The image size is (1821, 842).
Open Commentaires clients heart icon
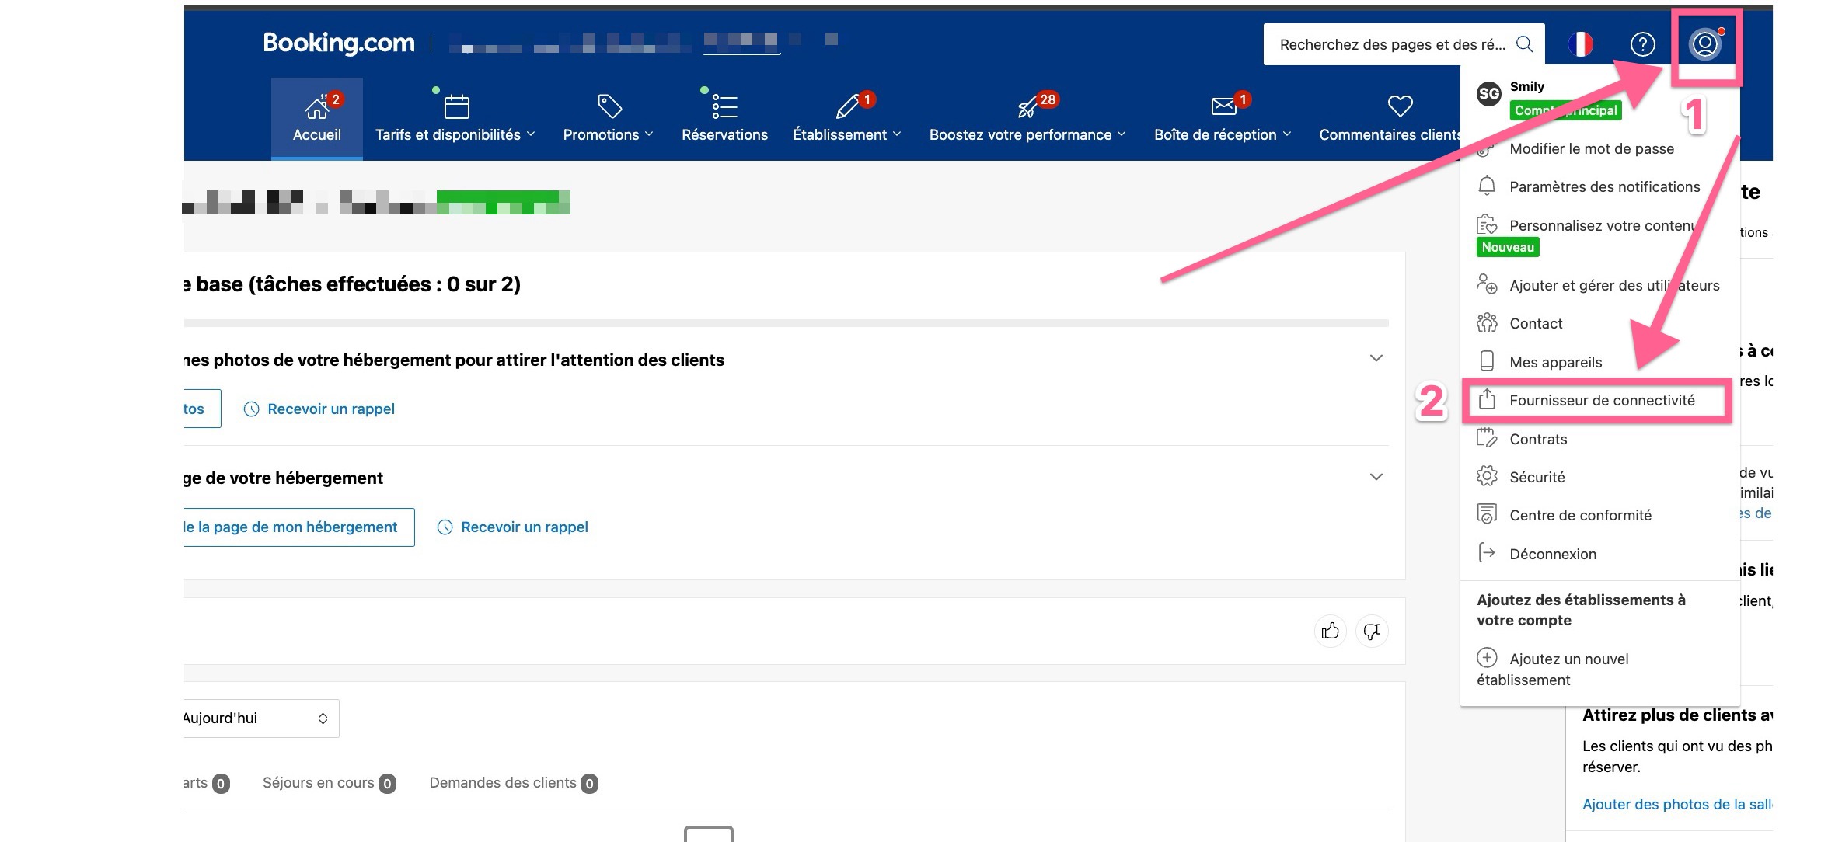[x=1399, y=106]
